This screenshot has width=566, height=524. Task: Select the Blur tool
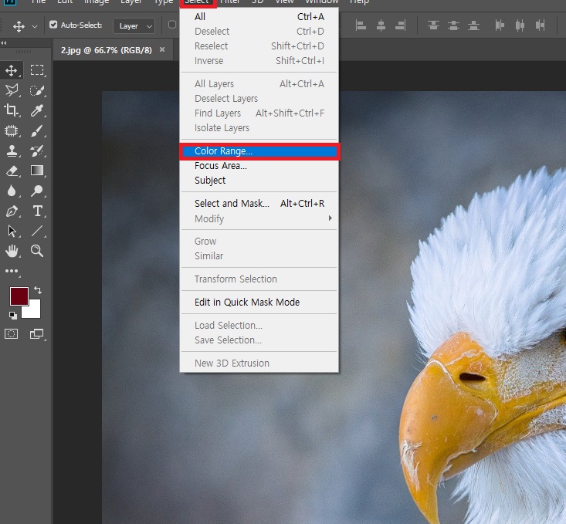click(12, 191)
